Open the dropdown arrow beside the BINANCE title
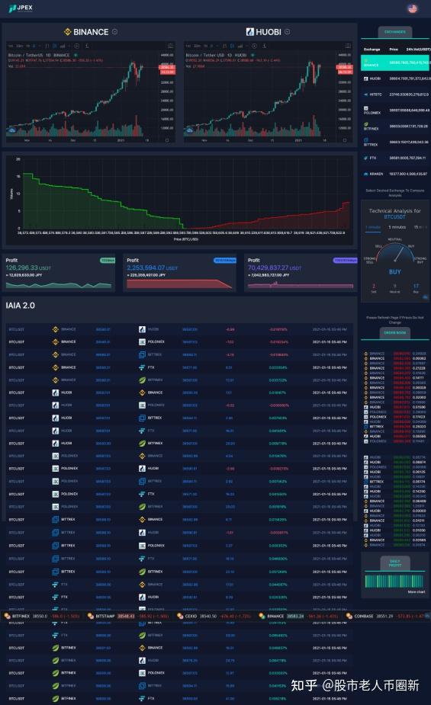Image resolution: width=431 pixels, height=705 pixels. [x=114, y=32]
